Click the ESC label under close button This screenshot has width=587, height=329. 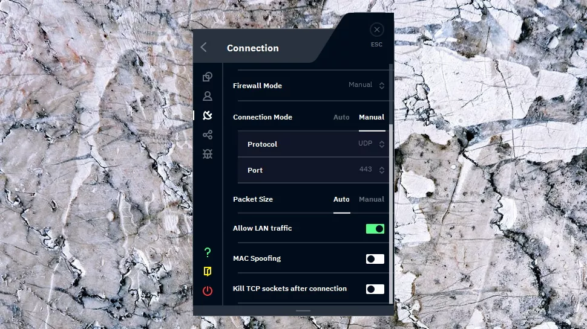coord(376,45)
